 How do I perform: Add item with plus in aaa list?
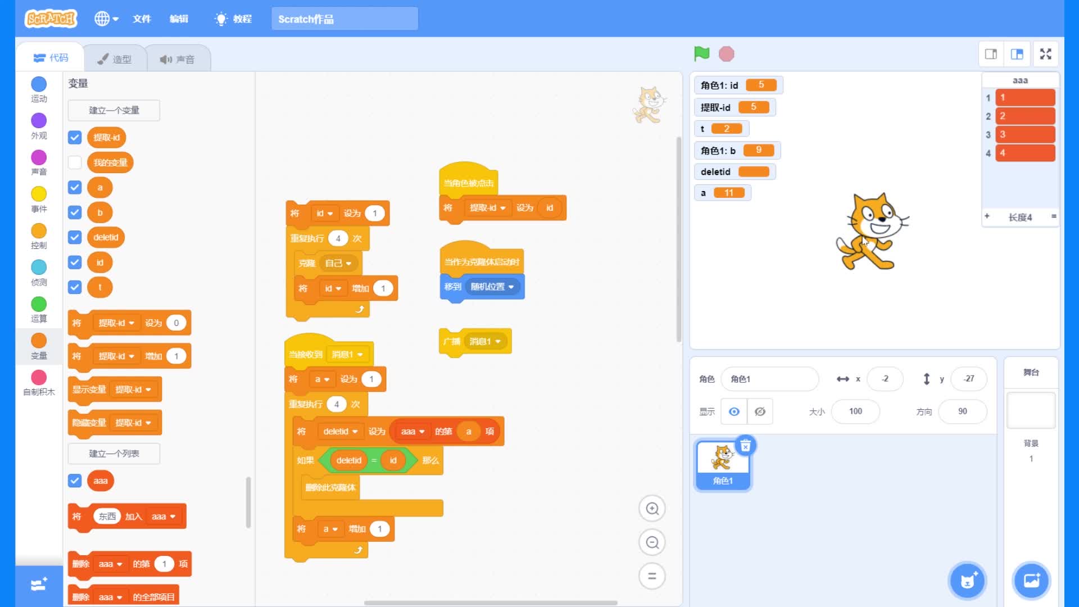(x=987, y=216)
